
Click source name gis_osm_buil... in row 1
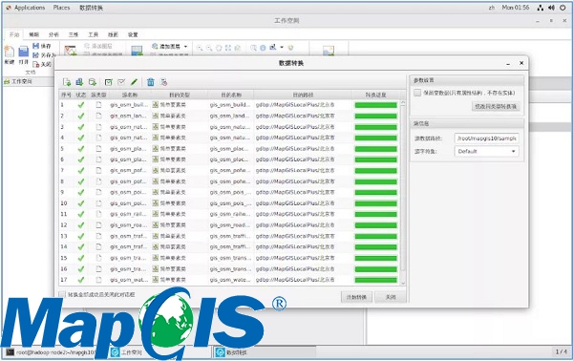(129, 105)
